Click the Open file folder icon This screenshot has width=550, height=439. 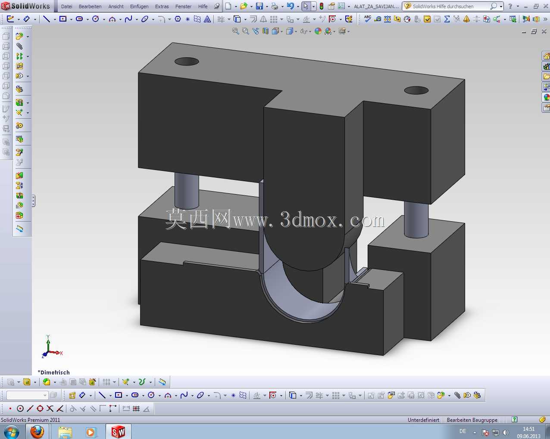(x=244, y=6)
